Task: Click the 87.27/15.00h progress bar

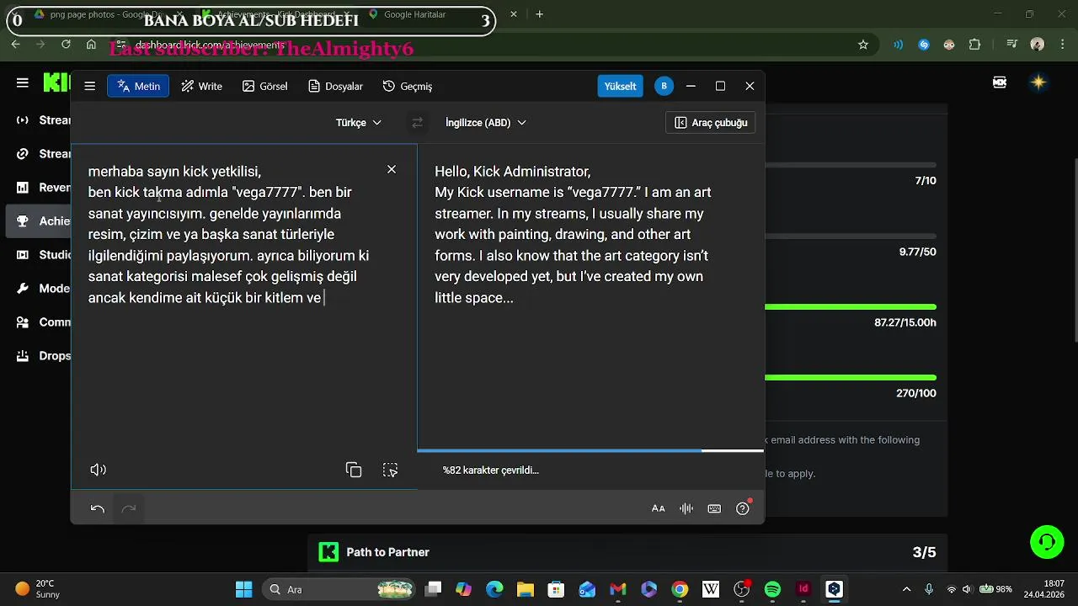Action: (851, 307)
